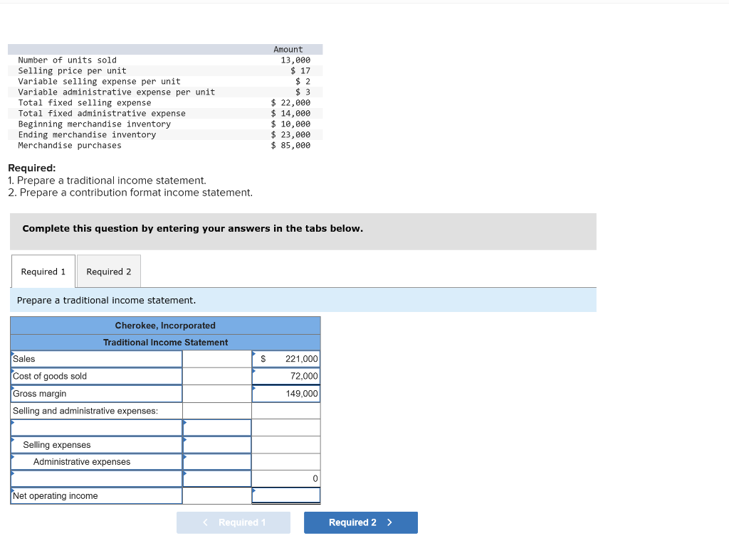The width and height of the screenshot is (729, 538).
Task: Switch to the Required 2 tab
Action: 108,271
